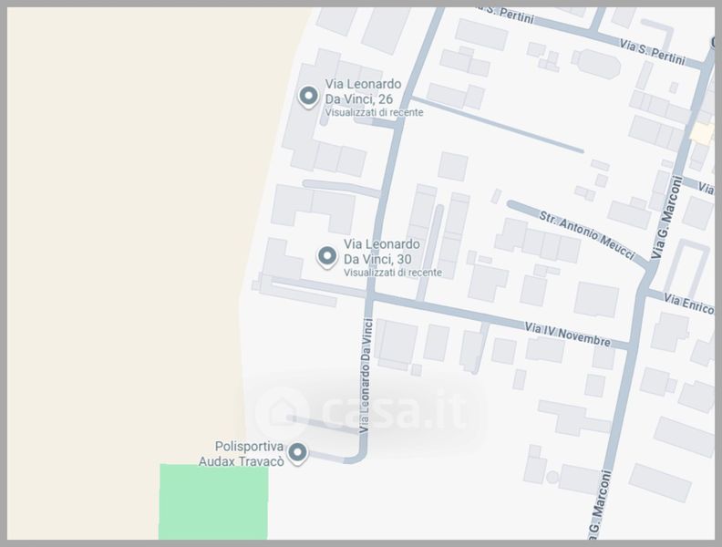Screen dimensions: 722x547
Task: Click the lower Via G. Marconi label
Action: pyautogui.click(x=601, y=504)
